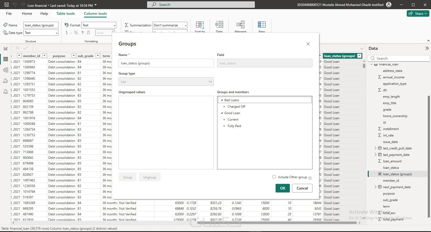Collapse the Data pane with double chevron
The image size is (431, 232).
pyautogui.click(x=427, y=48)
